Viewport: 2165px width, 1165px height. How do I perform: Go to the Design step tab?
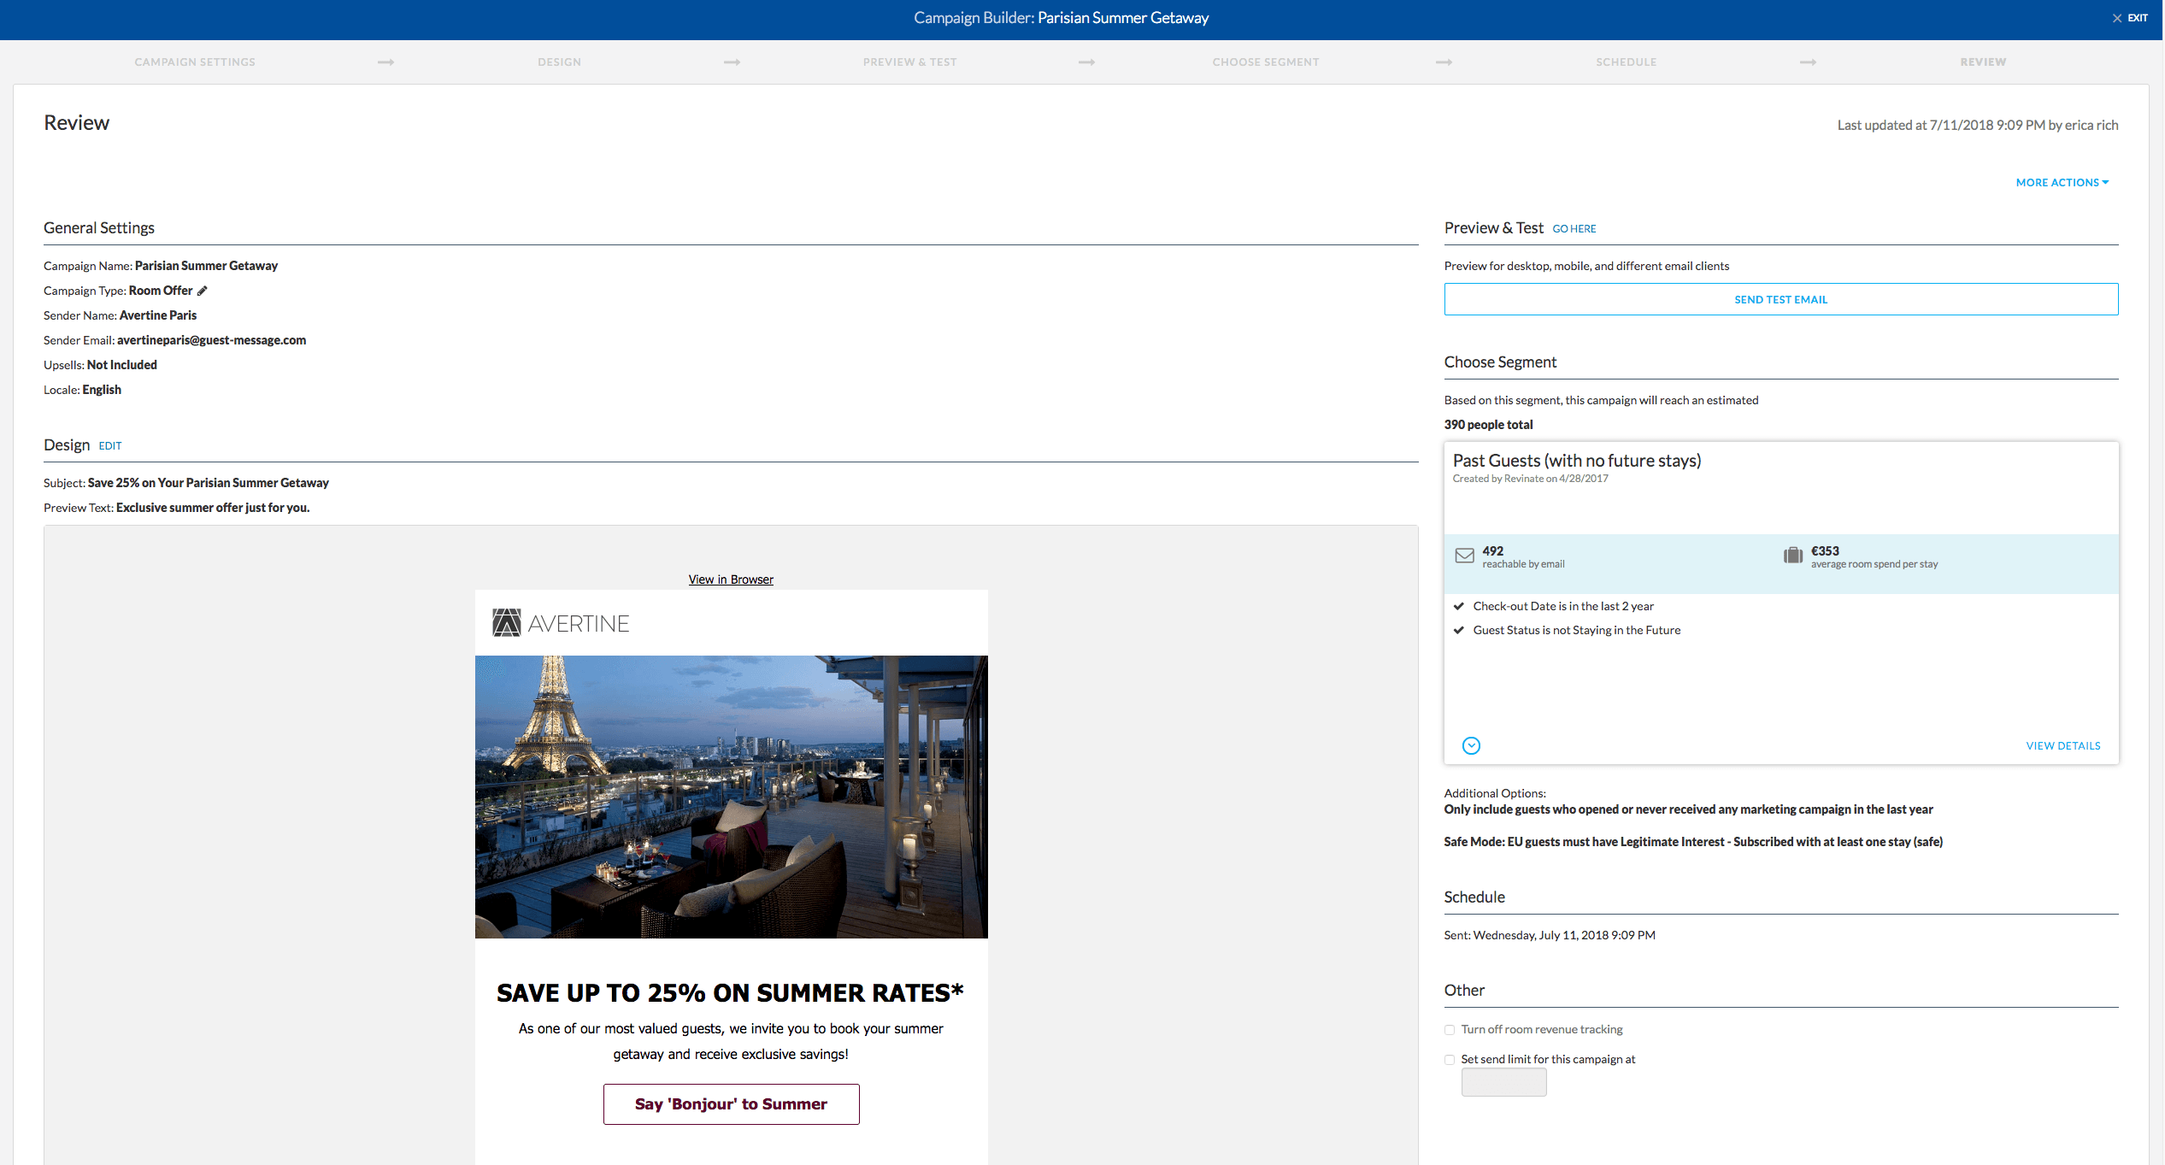(559, 62)
